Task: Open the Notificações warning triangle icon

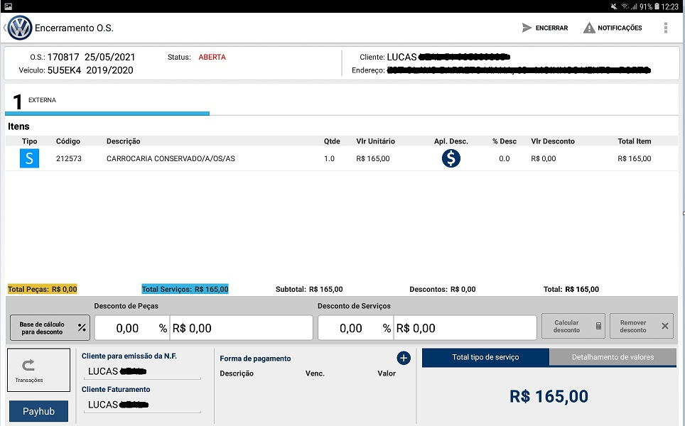Action: click(x=589, y=28)
